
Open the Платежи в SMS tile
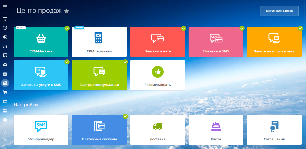point(216,42)
